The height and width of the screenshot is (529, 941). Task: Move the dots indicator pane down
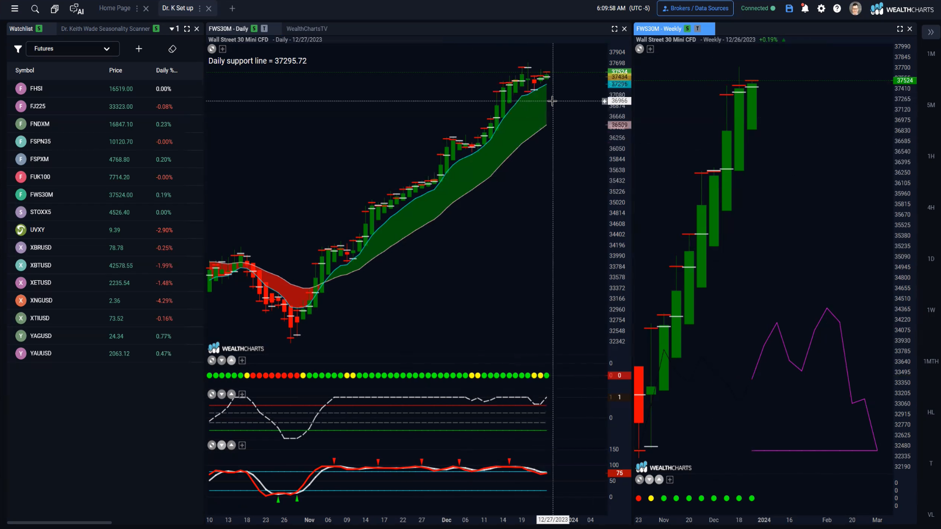click(222, 361)
